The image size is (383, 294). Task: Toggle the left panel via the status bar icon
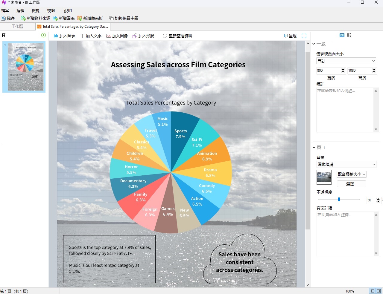pyautogui.click(x=372, y=290)
